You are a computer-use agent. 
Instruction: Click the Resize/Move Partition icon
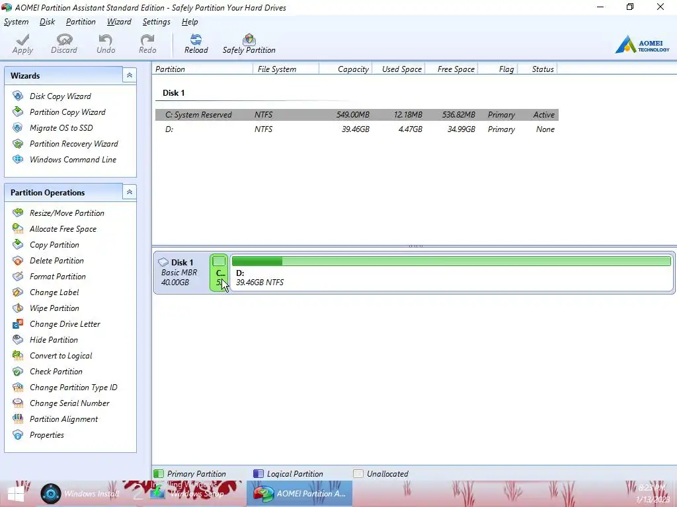[x=18, y=213]
